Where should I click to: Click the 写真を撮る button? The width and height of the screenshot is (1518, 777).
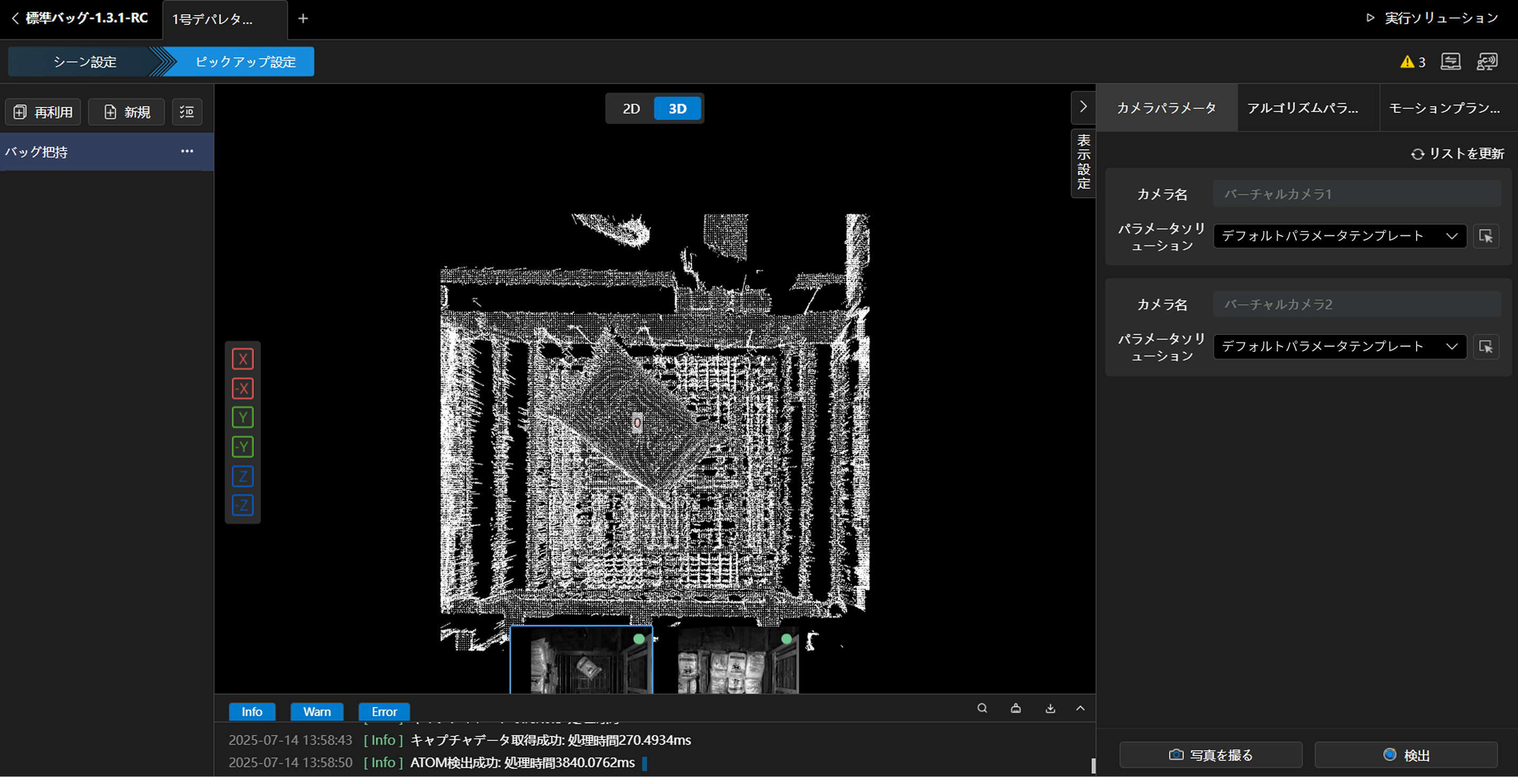(1210, 755)
